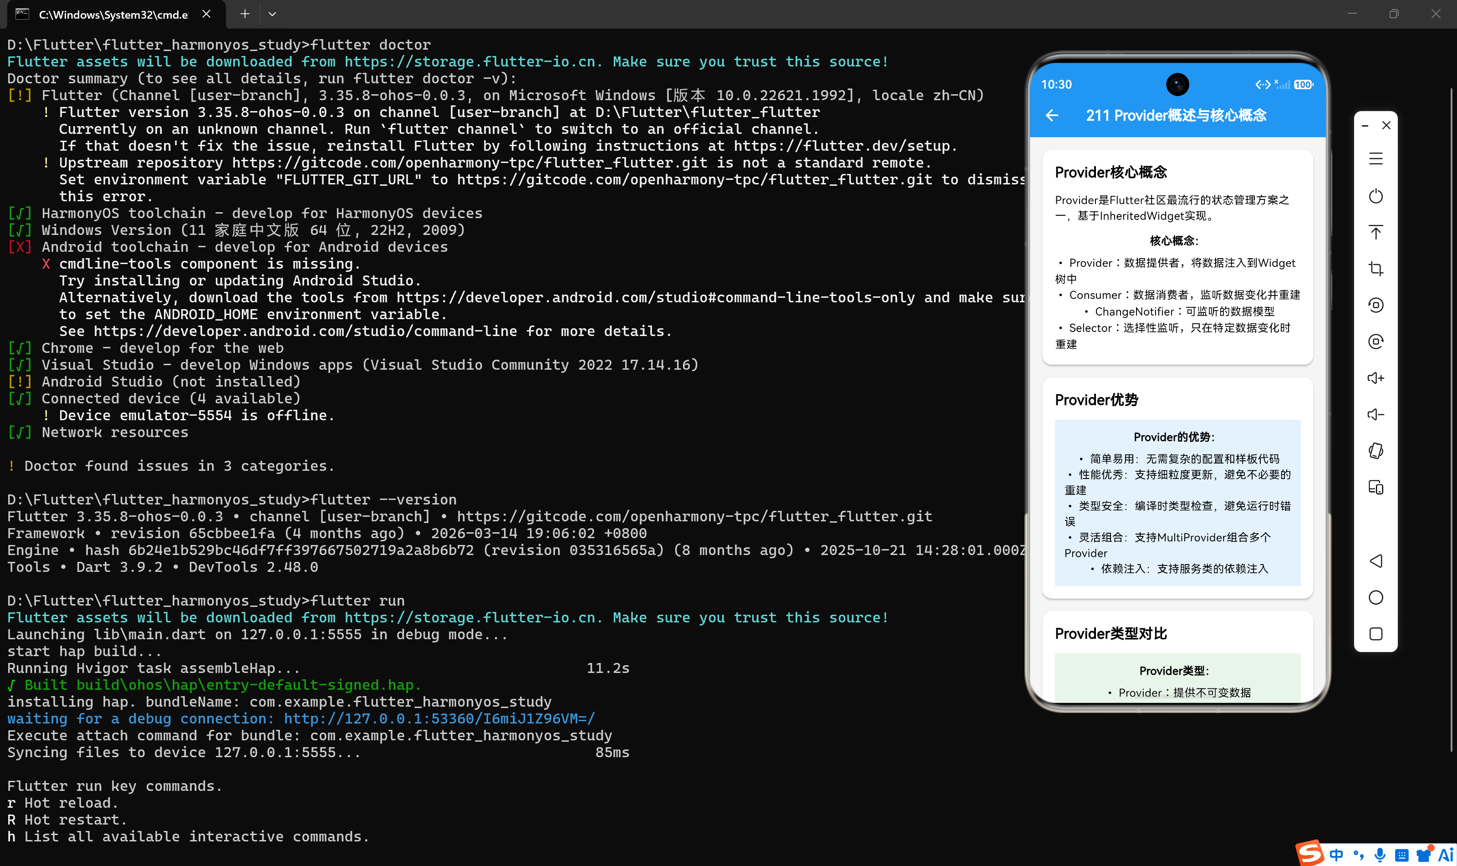This screenshot has height=866, width=1457.
Task: Open the Sogou soft keyboard icon
Action: [x=1401, y=856]
